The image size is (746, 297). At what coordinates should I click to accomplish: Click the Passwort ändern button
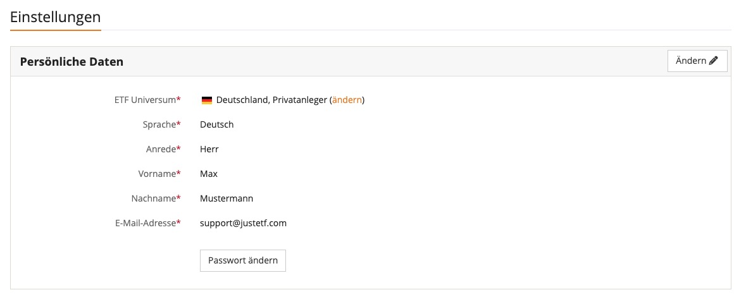coord(243,260)
